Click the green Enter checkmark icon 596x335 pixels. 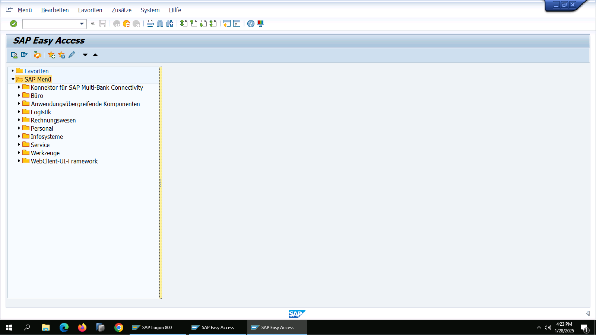click(14, 24)
